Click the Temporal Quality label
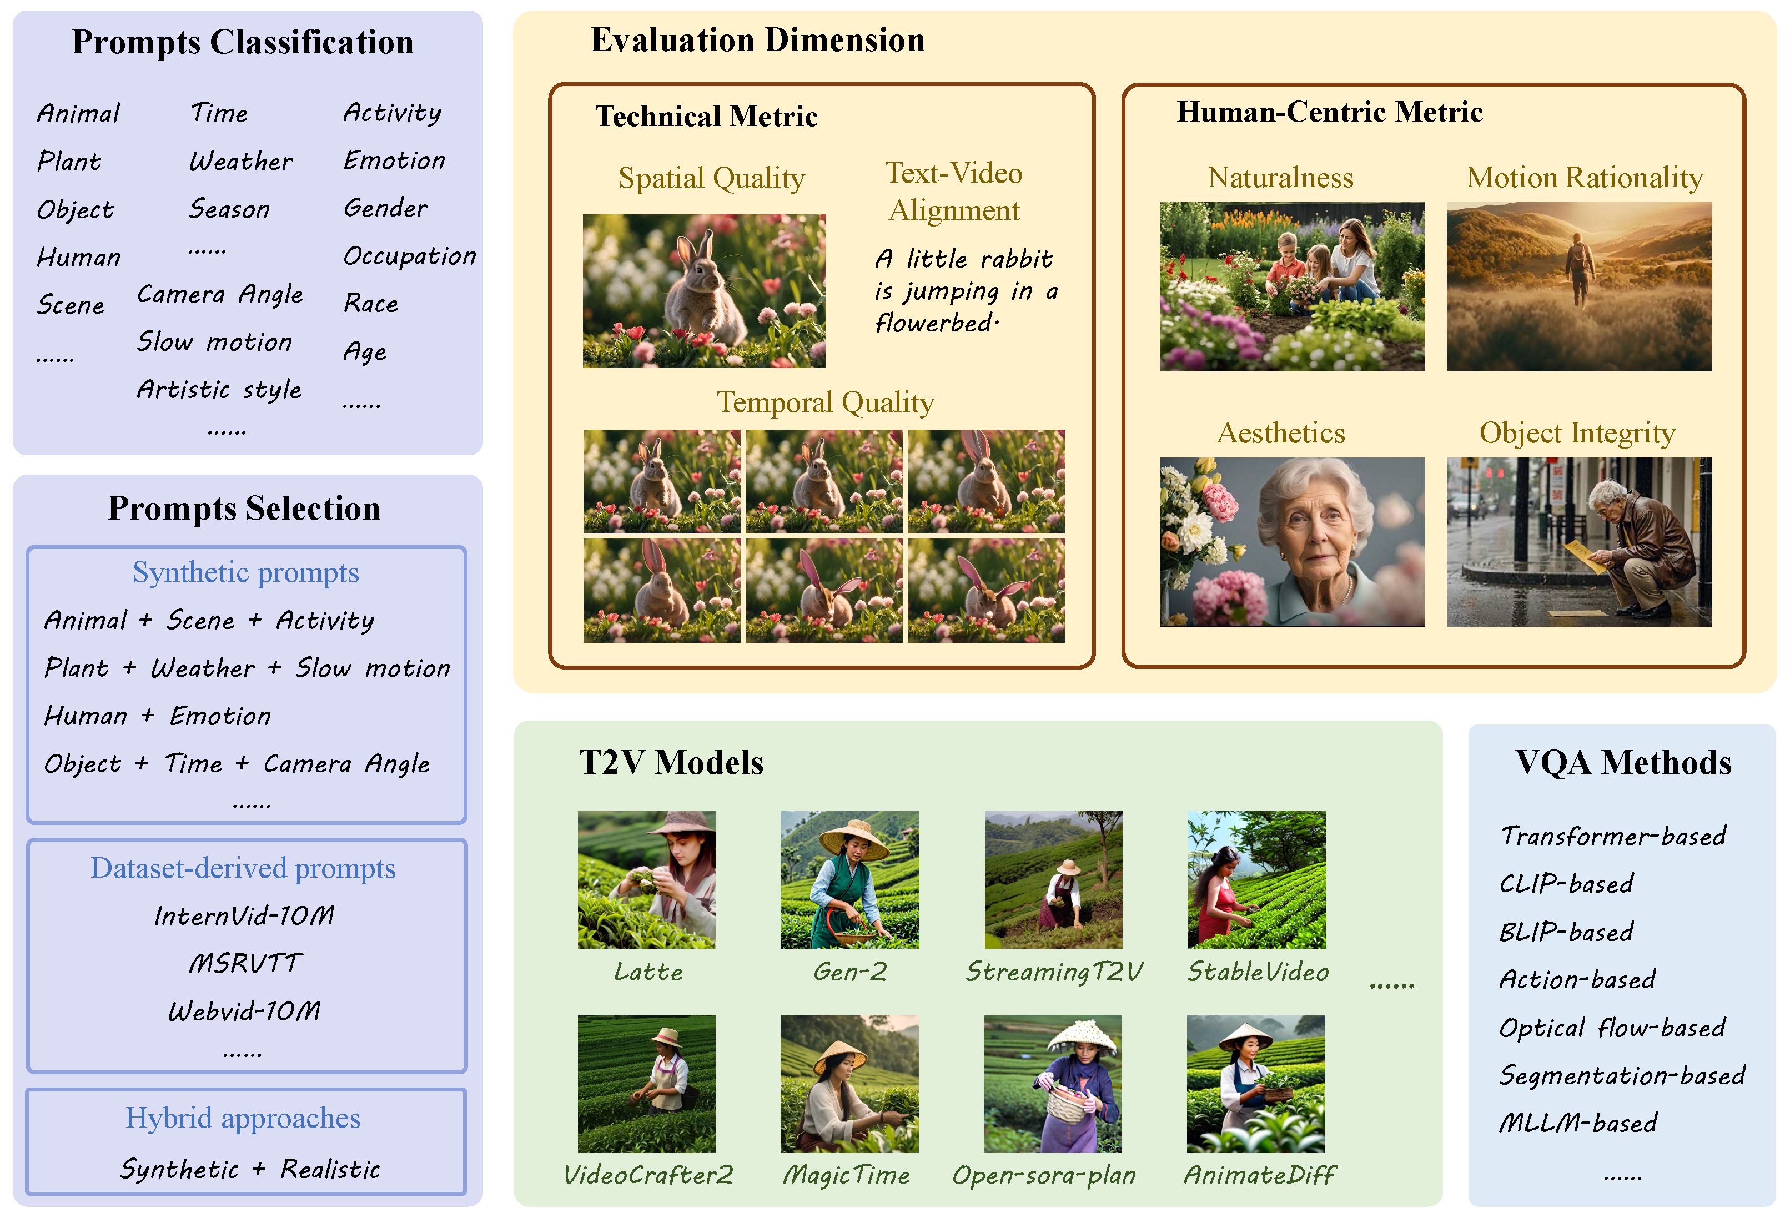 click(x=825, y=402)
